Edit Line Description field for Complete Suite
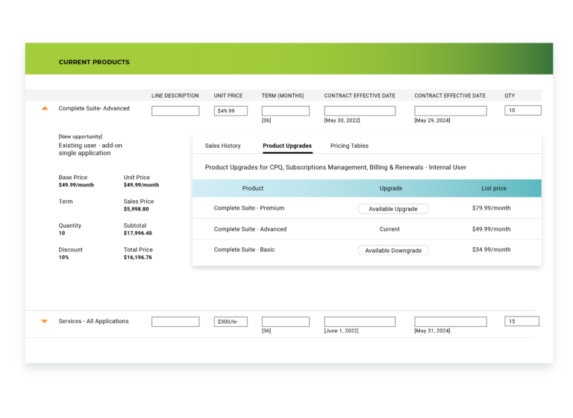573x418 pixels. [175, 110]
